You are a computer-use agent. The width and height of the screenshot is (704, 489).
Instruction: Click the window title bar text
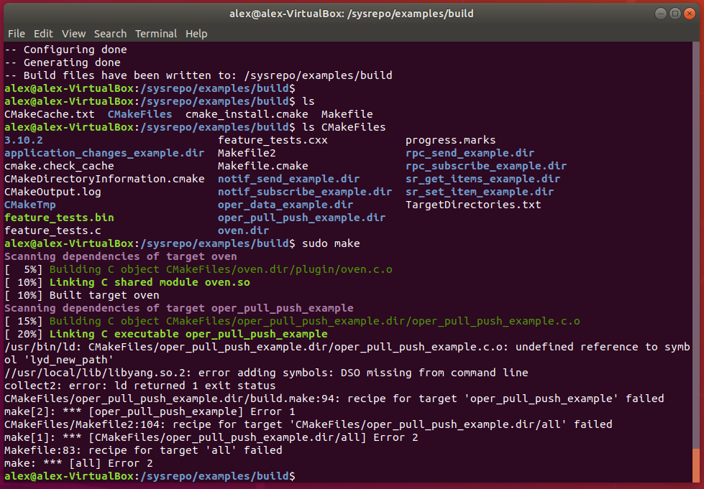[352, 13]
